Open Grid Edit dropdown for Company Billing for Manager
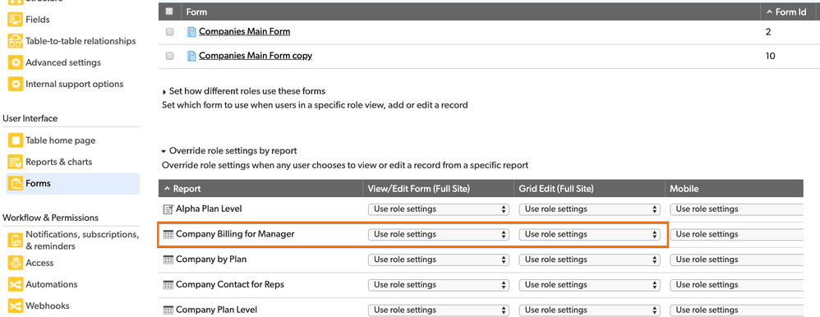820x317 pixels. tap(589, 234)
